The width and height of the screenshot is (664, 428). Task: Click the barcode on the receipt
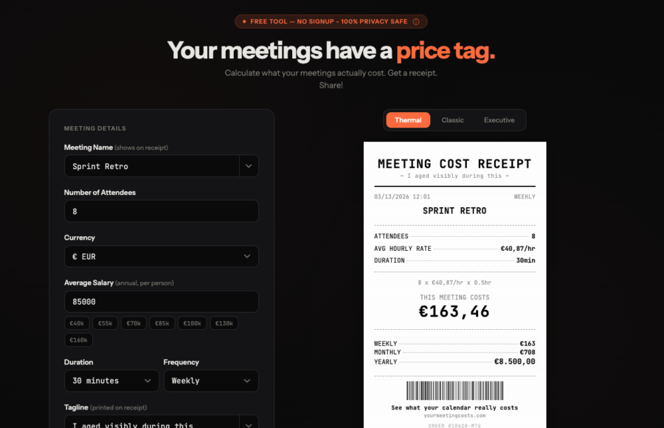click(454, 390)
